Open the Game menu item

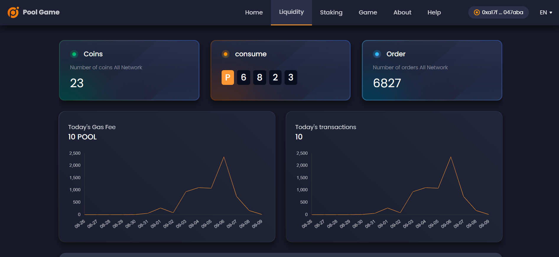[x=368, y=12]
